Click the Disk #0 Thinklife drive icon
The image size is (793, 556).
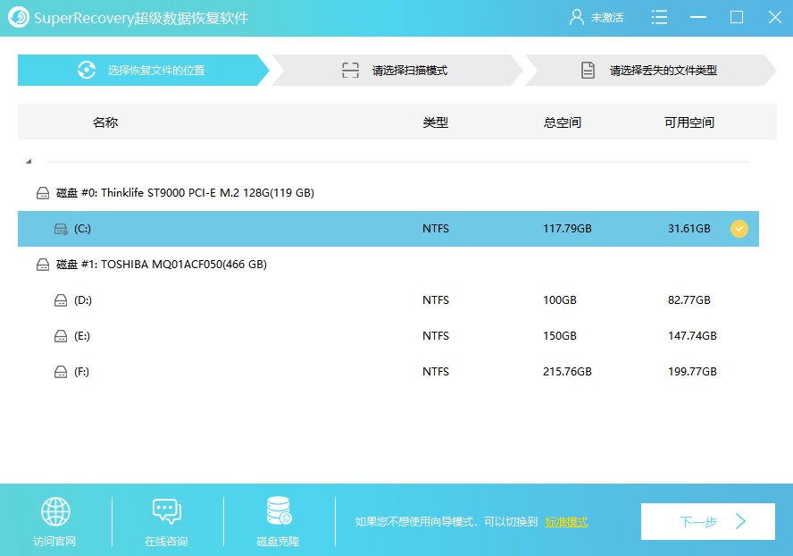coord(43,193)
